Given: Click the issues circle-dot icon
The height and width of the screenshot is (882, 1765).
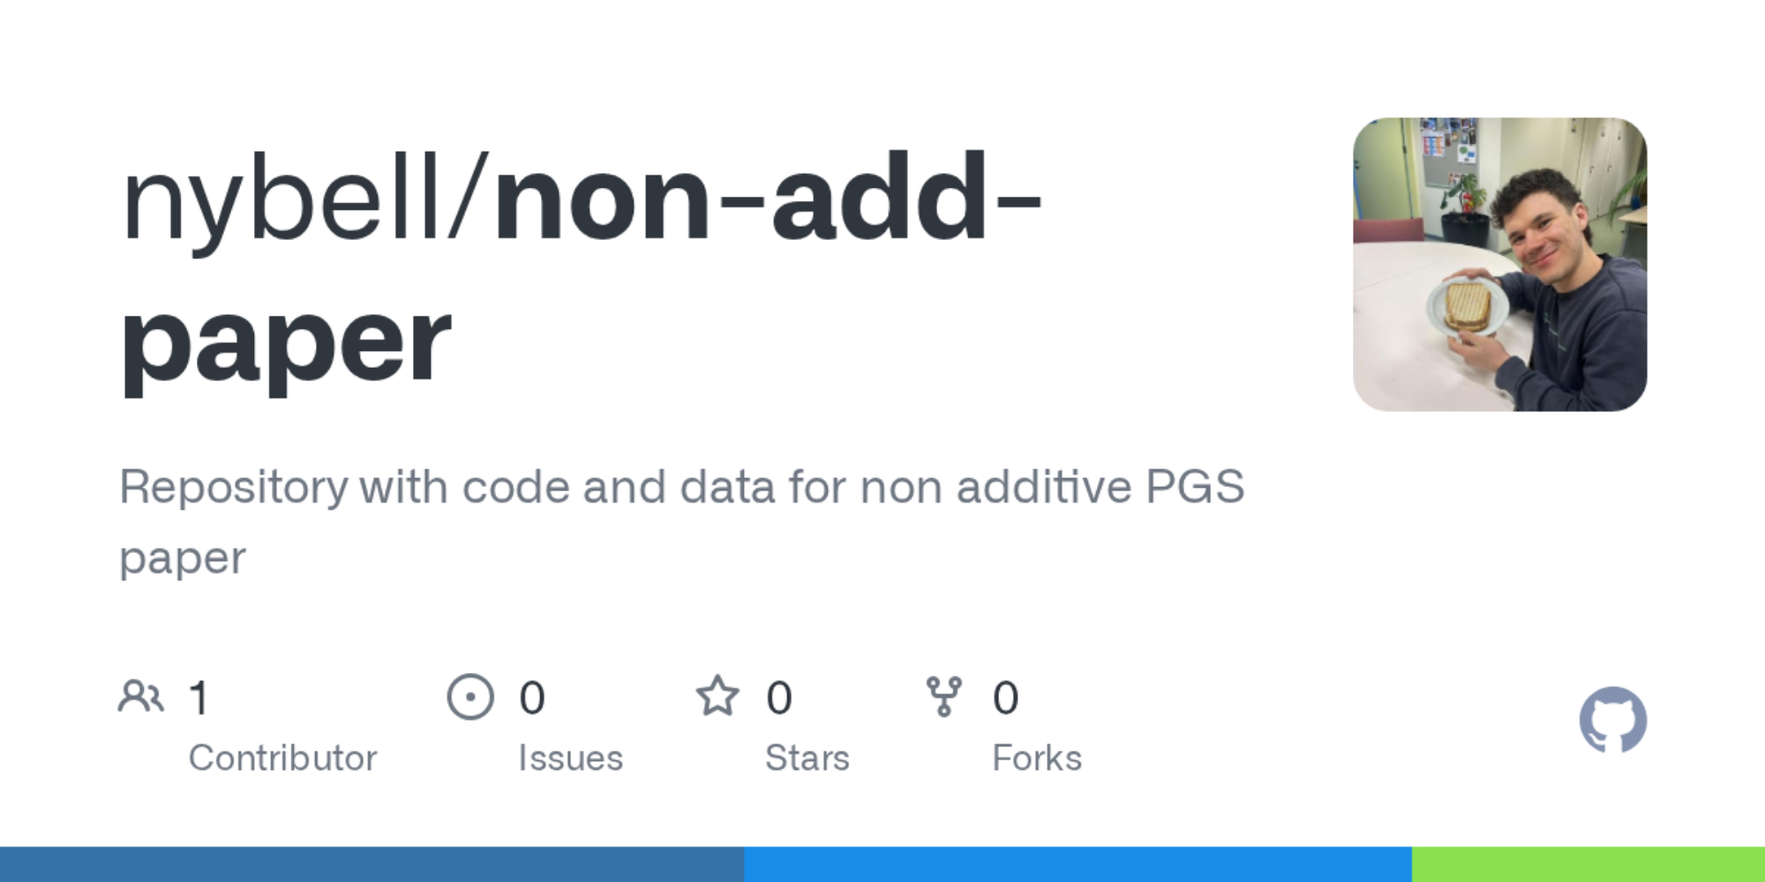Looking at the screenshot, I should (470, 697).
